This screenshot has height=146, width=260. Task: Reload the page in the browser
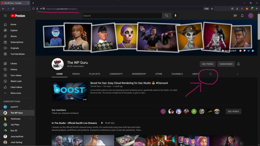(x=13, y=9)
